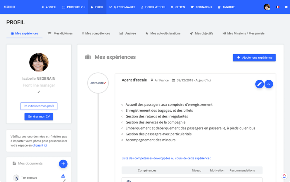Click the Niveau column header
This screenshot has height=182, width=290.
pyautogui.click(x=196, y=170)
